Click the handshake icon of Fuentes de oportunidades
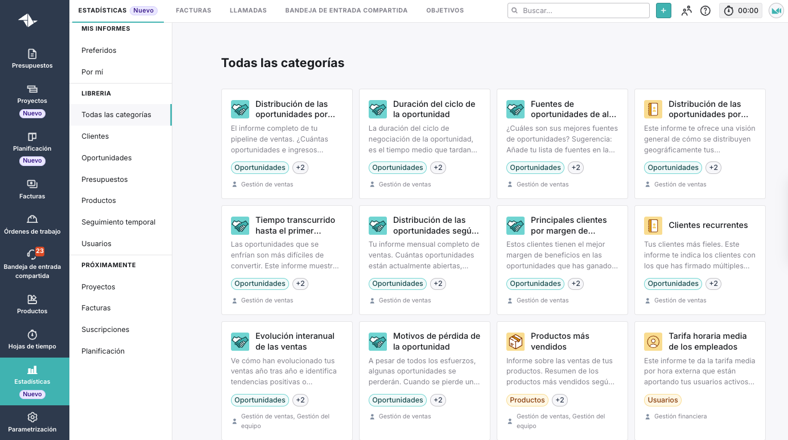The width and height of the screenshot is (788, 440). pyautogui.click(x=515, y=109)
